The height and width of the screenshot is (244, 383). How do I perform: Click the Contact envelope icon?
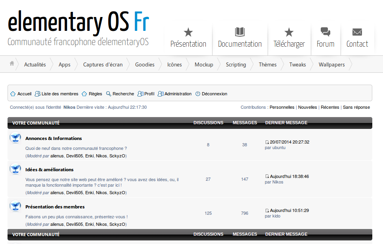click(357, 32)
